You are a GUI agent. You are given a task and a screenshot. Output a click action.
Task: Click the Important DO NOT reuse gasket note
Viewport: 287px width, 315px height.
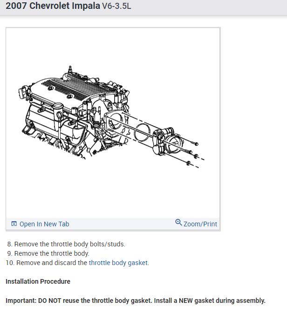(136, 301)
